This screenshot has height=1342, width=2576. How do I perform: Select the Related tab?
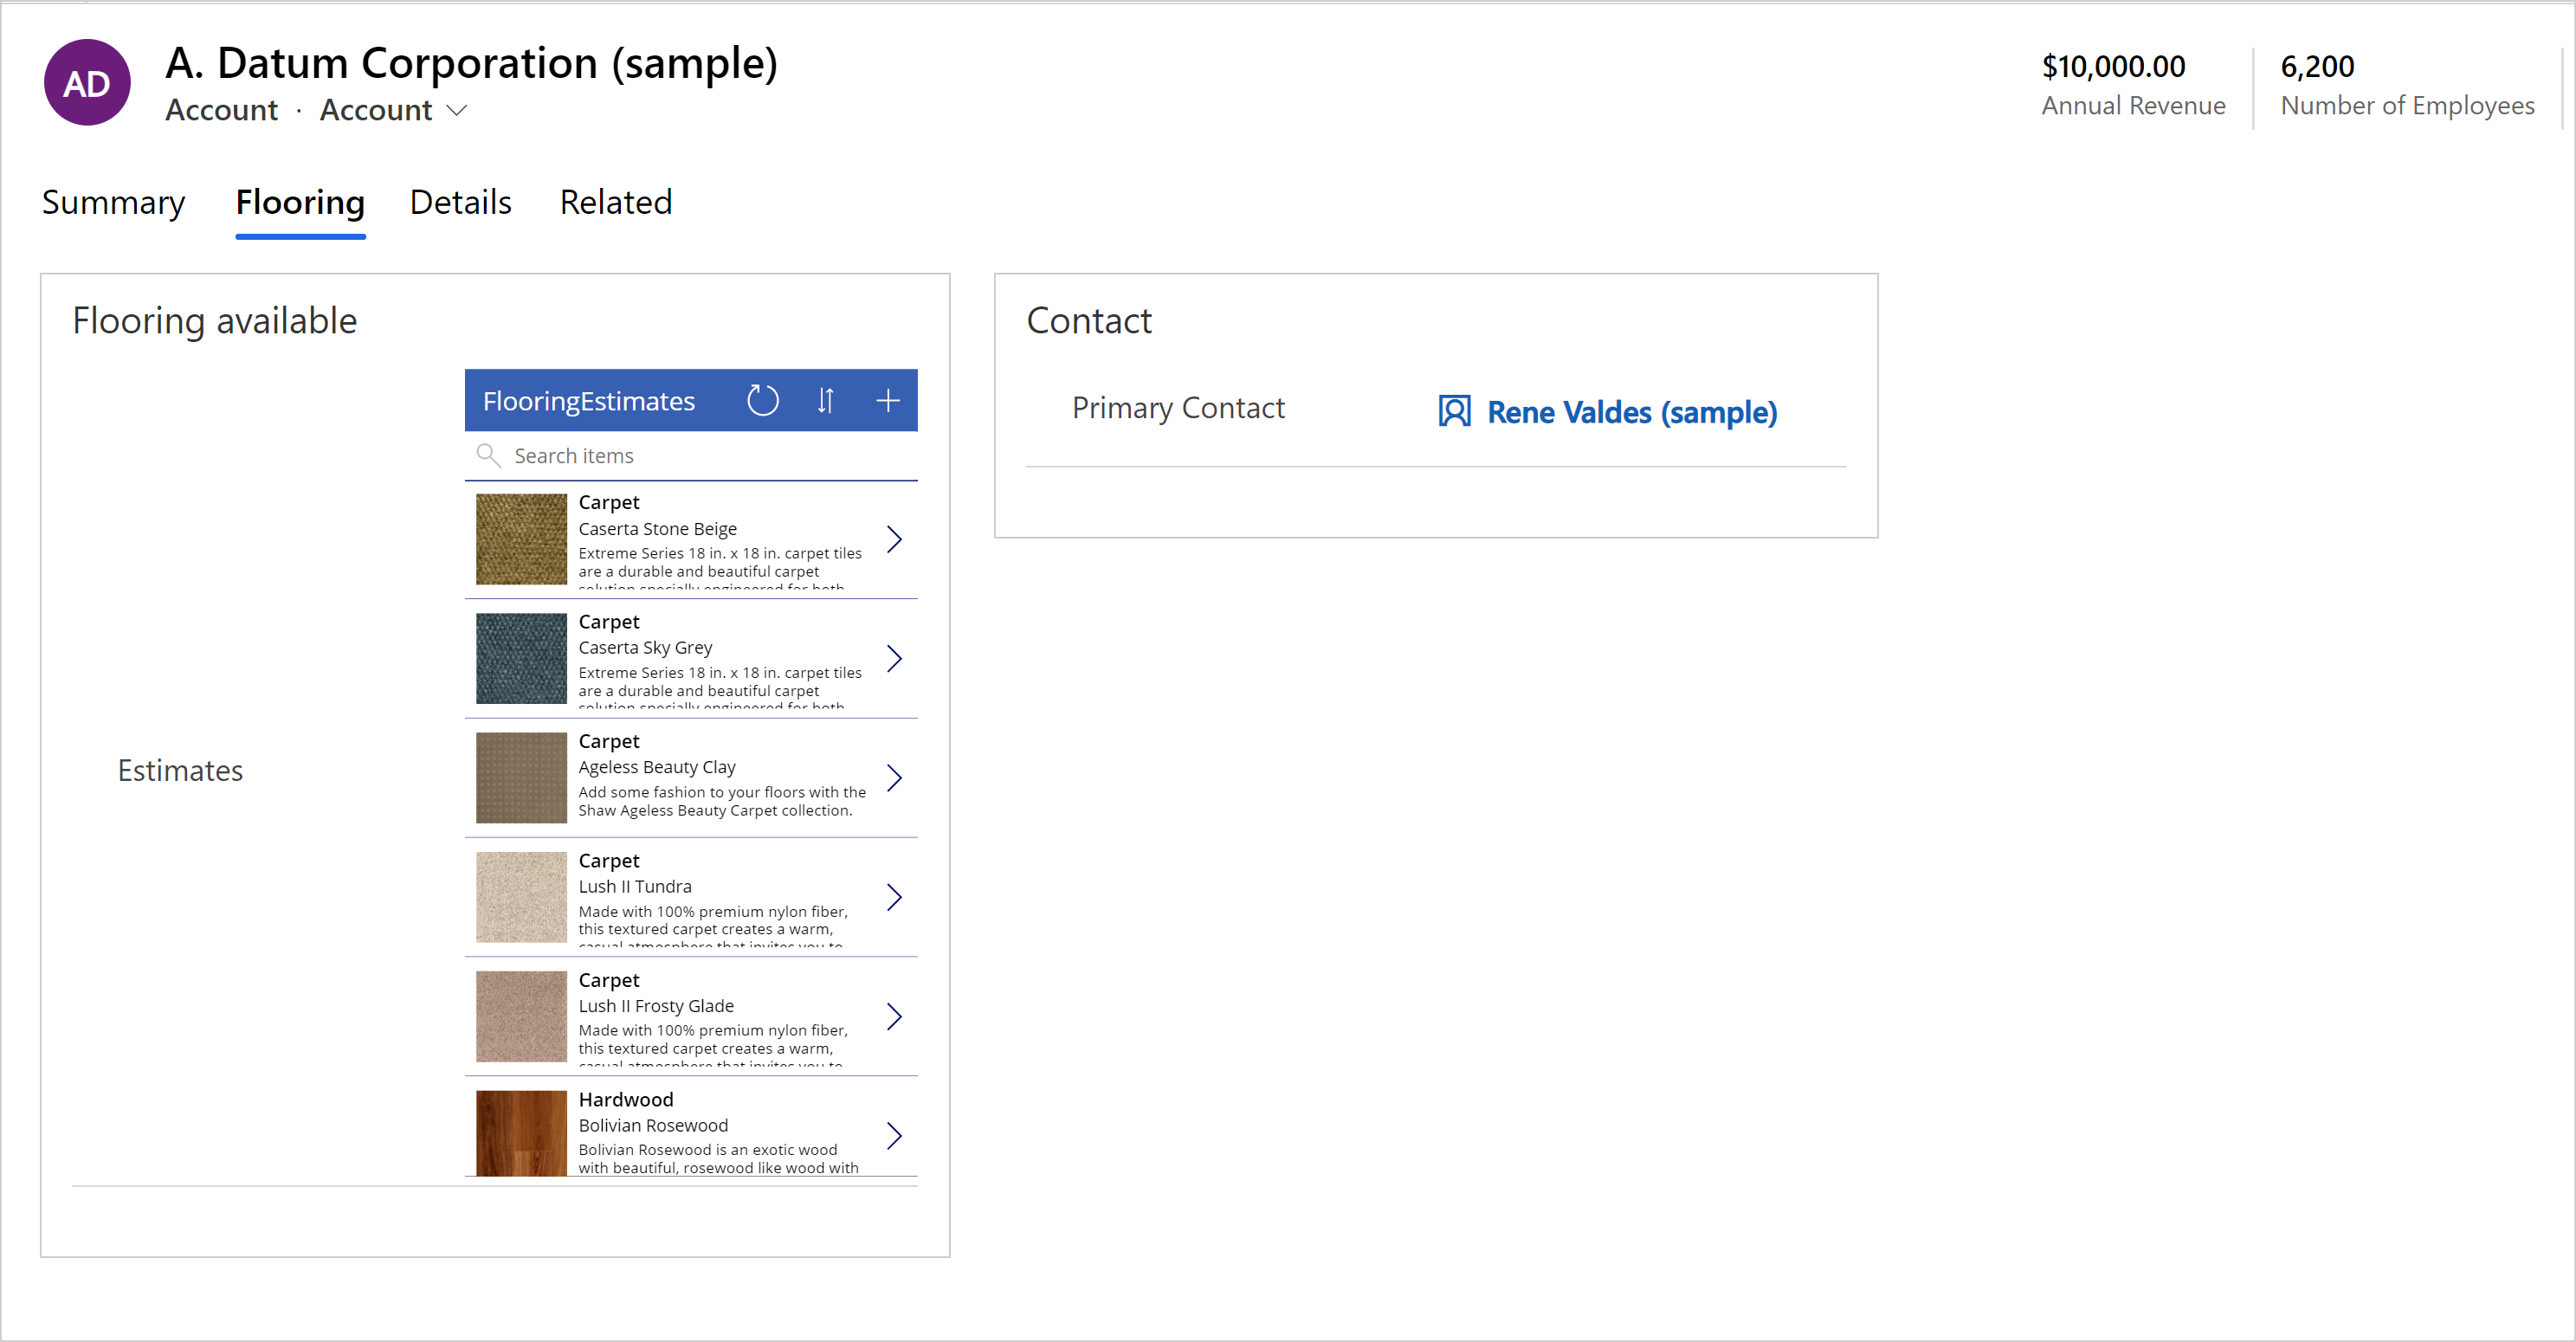pyautogui.click(x=615, y=203)
